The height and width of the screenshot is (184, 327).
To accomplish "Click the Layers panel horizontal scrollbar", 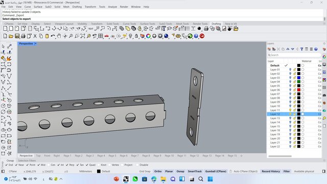I will [x=280, y=156].
